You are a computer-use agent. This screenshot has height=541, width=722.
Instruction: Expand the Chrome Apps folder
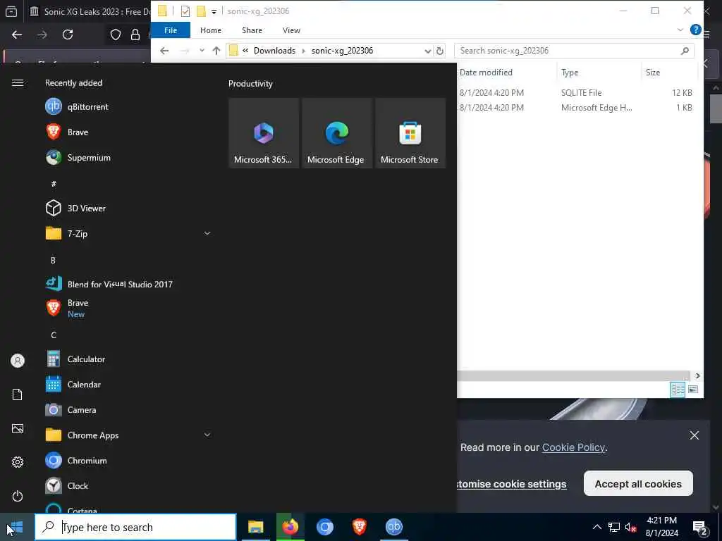207,435
